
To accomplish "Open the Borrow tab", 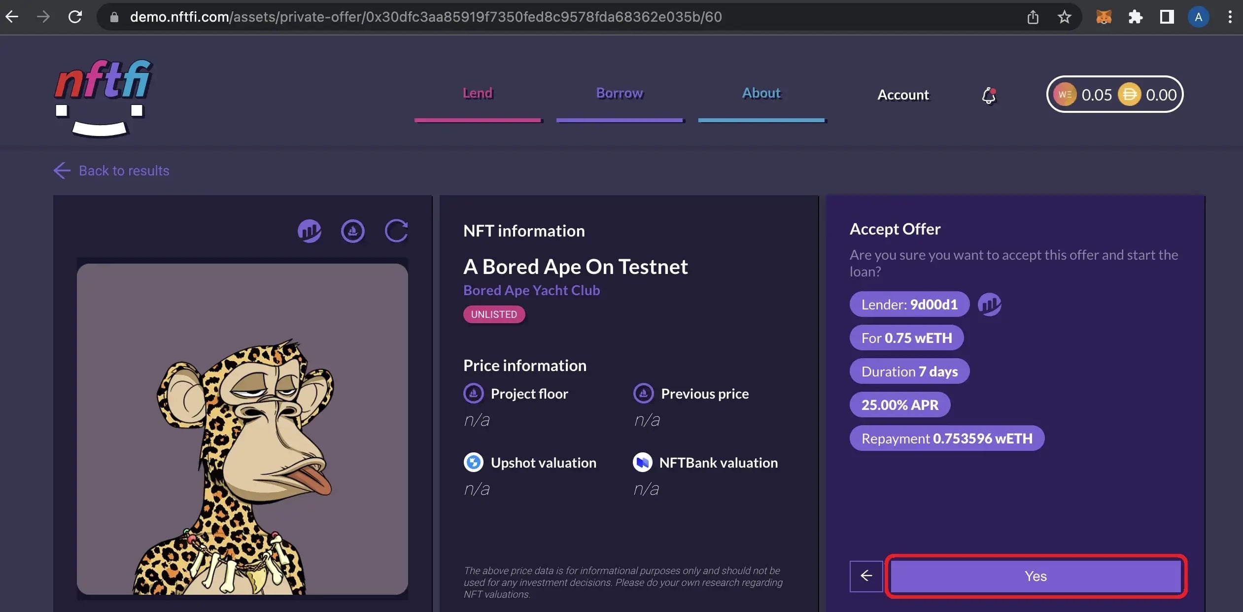I will 620,94.
